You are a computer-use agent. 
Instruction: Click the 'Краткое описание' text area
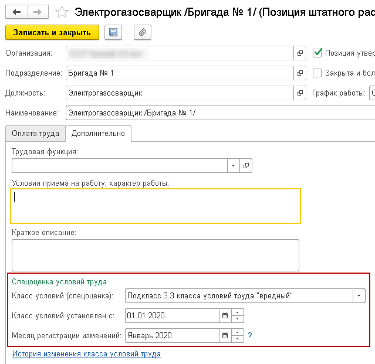click(156, 256)
